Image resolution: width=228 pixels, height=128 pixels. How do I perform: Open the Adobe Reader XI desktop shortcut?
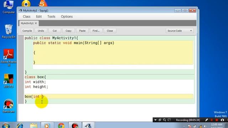9,58
